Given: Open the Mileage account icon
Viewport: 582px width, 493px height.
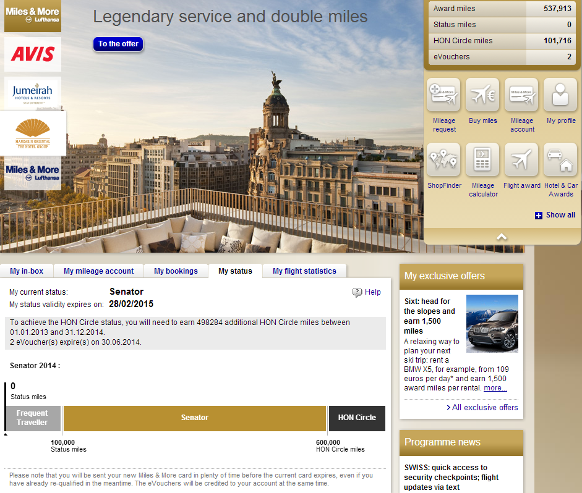Looking at the screenshot, I should click(x=521, y=95).
